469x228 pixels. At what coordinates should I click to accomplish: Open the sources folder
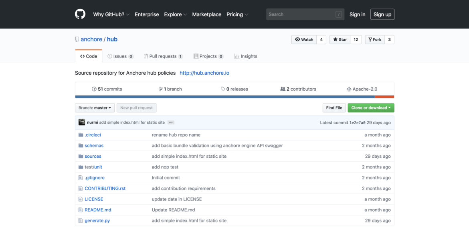coord(93,156)
